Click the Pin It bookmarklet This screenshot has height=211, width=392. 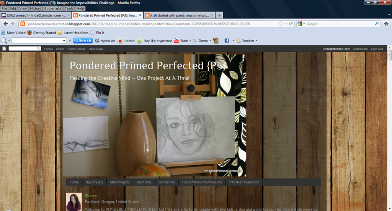coord(97,33)
